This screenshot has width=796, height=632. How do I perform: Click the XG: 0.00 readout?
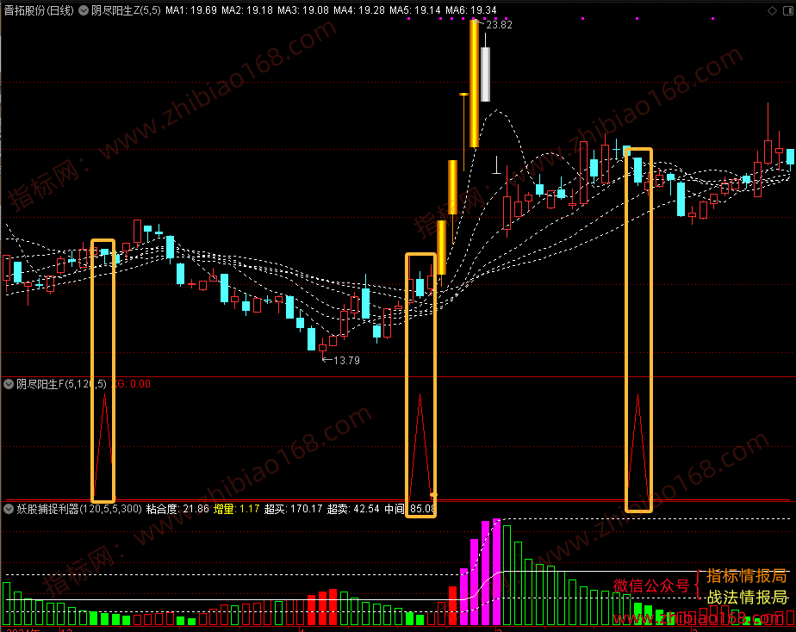pos(130,384)
